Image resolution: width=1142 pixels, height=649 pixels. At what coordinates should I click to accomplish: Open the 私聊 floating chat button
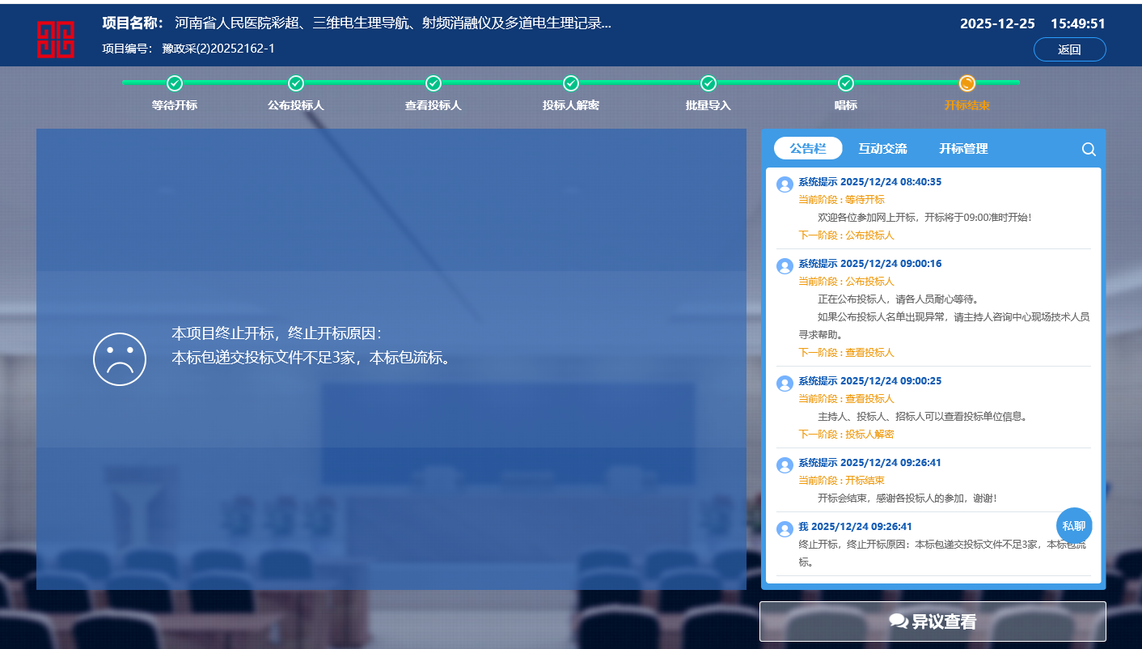click(1074, 525)
